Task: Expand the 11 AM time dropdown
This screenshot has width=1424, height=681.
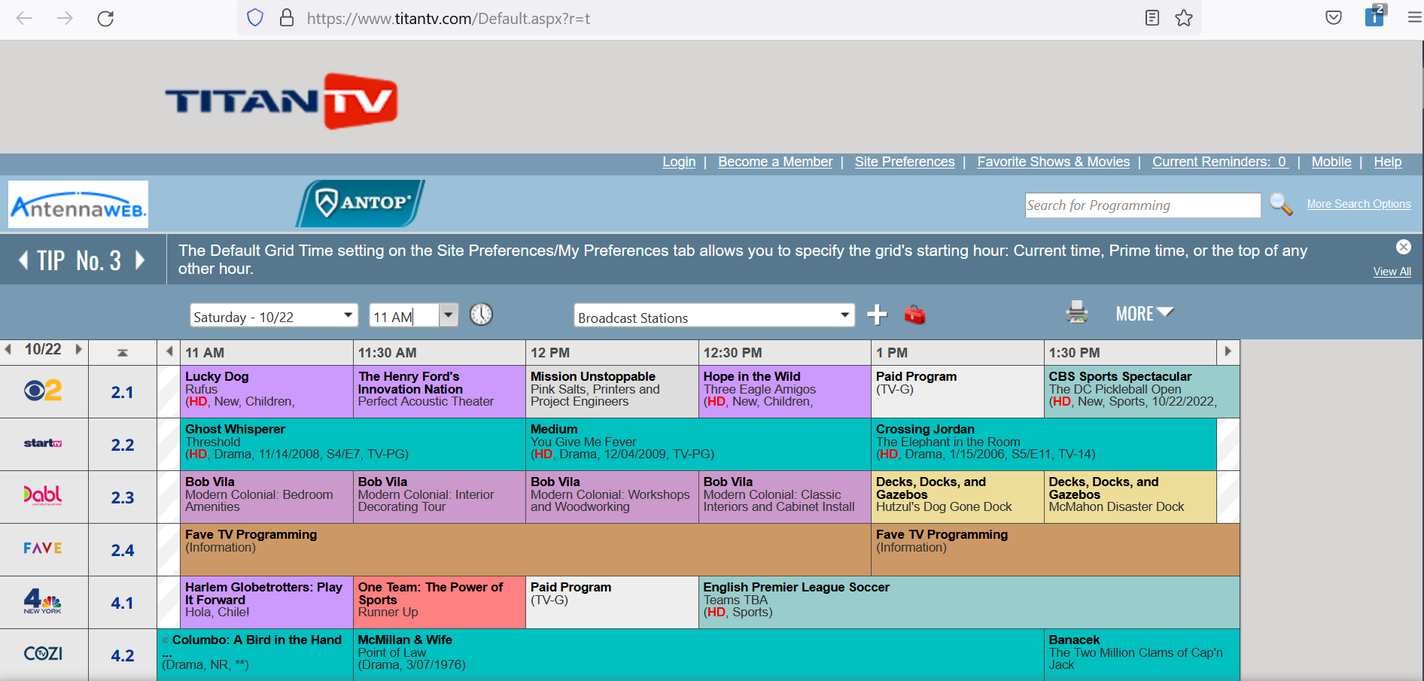Action: tap(449, 315)
